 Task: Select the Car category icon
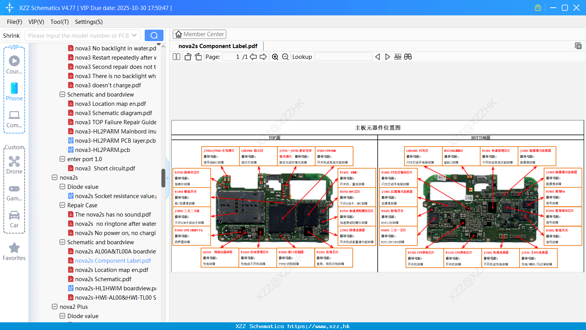tap(14, 219)
